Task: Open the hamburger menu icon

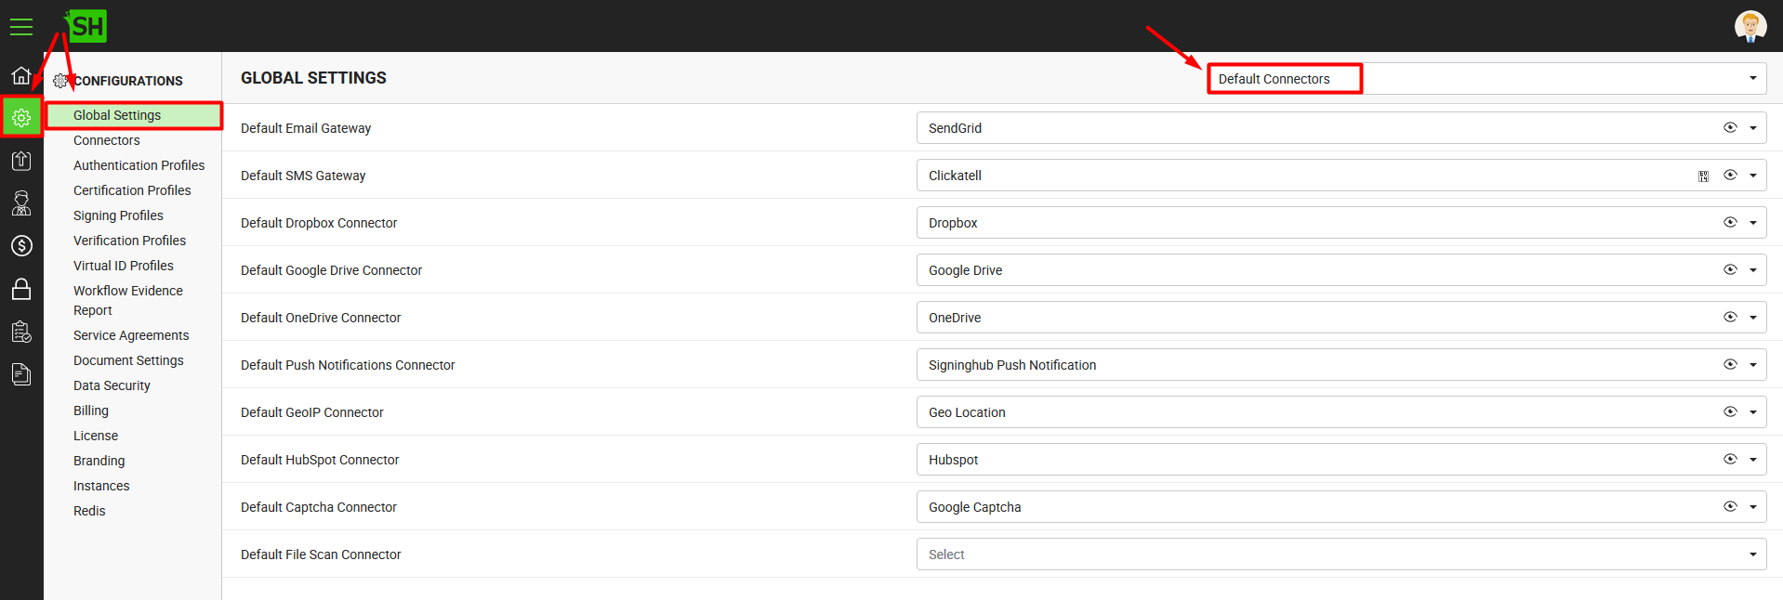Action: (21, 27)
